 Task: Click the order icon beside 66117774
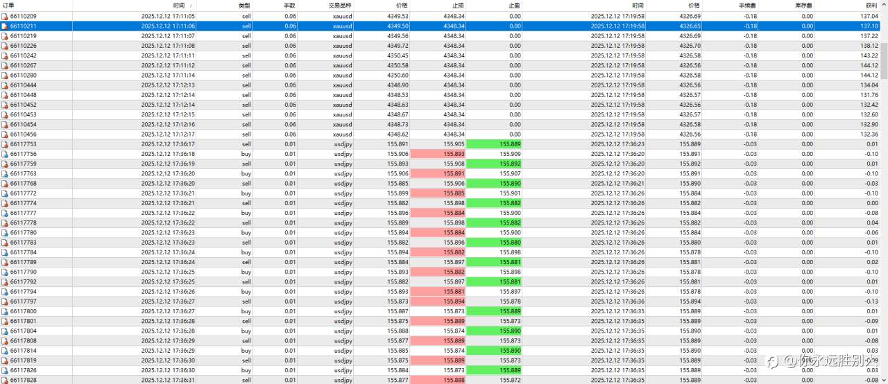pos(5,203)
